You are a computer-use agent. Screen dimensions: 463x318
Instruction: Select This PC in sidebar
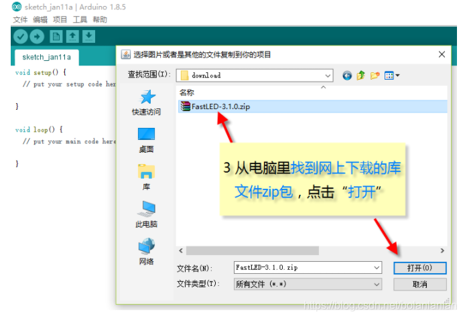146,214
